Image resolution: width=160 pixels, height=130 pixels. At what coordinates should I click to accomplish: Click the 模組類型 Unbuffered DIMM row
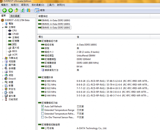68,56
